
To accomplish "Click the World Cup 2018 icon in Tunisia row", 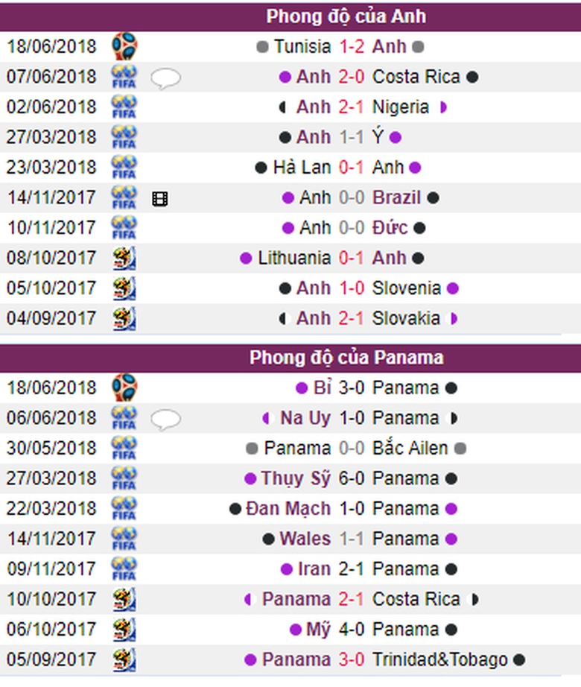I will pos(124,46).
